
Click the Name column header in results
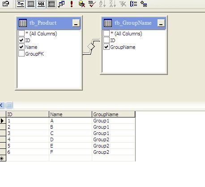pos(70,114)
